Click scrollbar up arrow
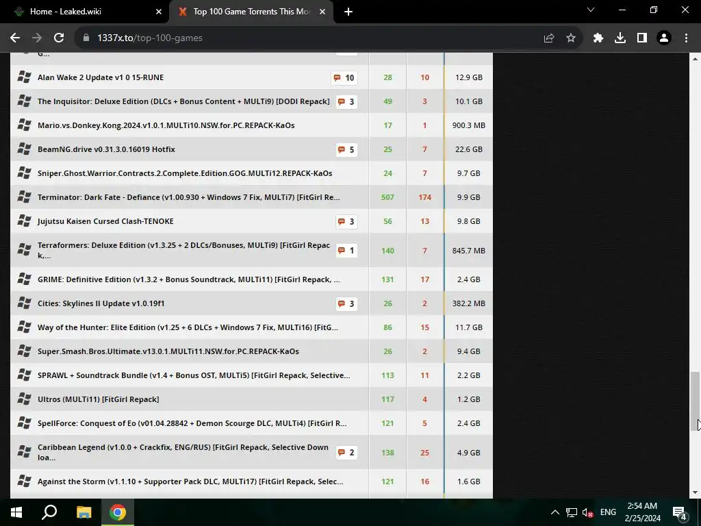The image size is (701, 526). pyautogui.click(x=695, y=59)
